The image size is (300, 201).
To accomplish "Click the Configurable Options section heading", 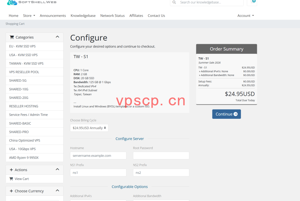I will click(x=129, y=186).
